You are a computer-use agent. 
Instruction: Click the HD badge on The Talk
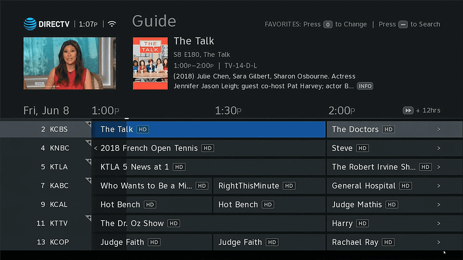coord(142,129)
